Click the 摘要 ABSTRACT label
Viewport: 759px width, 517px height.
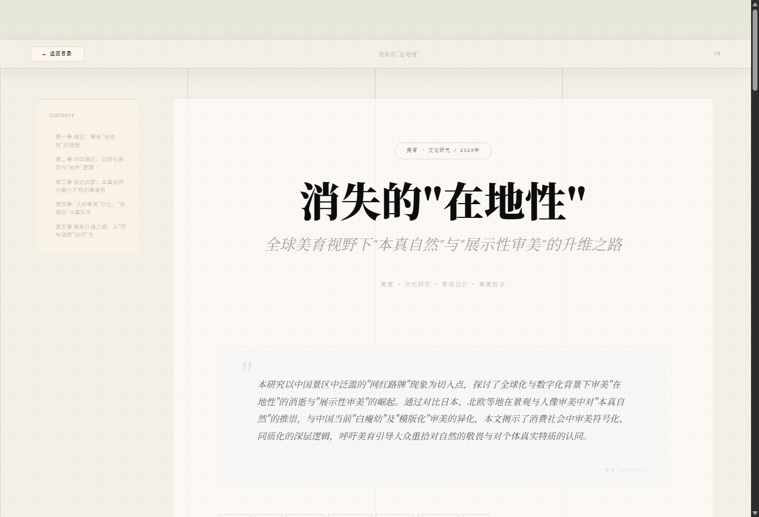click(x=627, y=471)
